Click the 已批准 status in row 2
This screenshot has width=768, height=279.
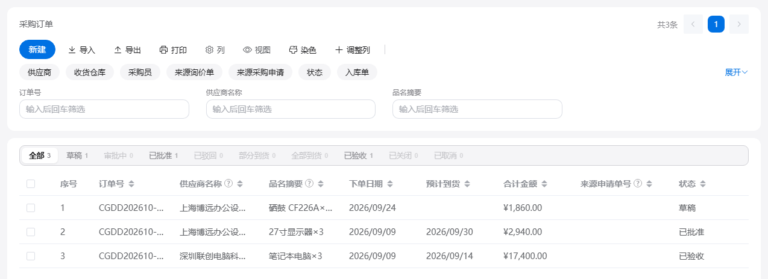click(x=691, y=232)
